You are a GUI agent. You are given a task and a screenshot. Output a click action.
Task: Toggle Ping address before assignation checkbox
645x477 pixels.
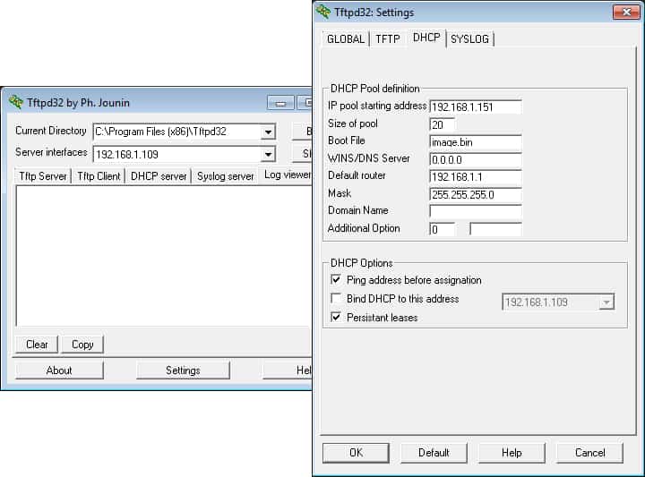337,280
